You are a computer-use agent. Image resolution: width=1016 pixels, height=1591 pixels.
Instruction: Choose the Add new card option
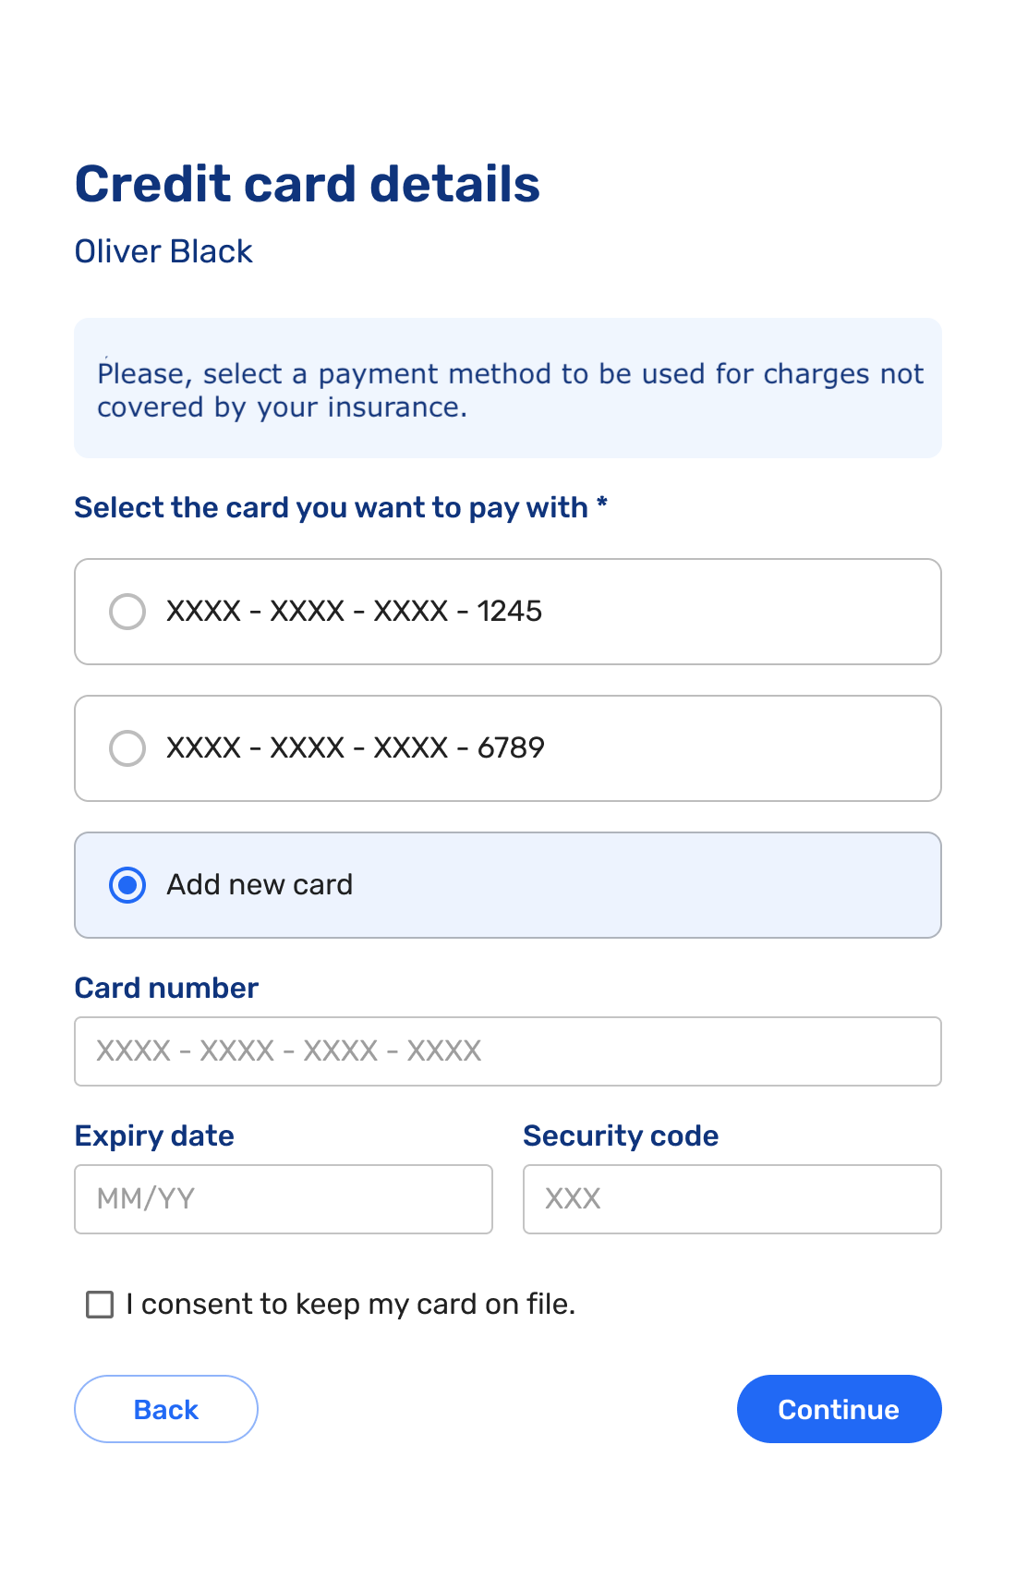click(127, 885)
